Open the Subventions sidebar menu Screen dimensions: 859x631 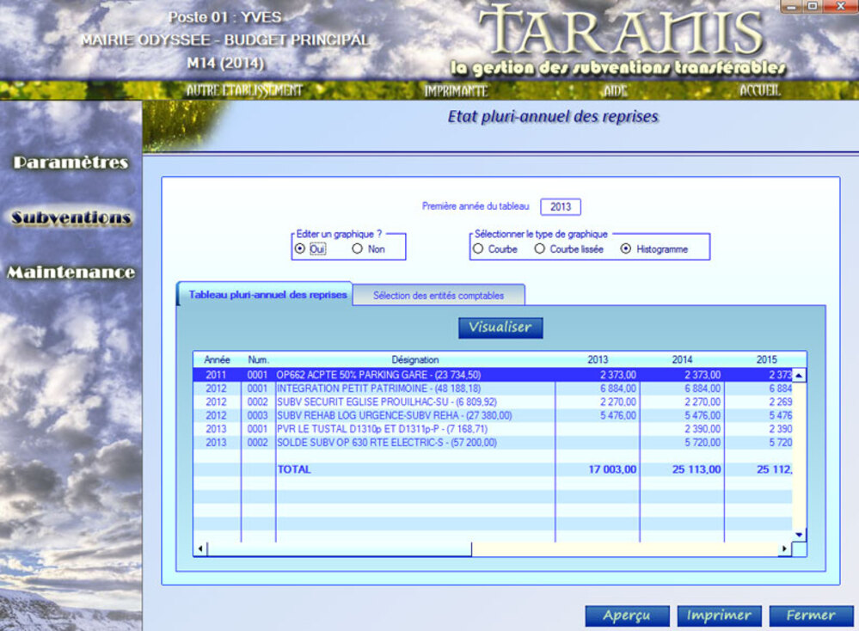click(x=71, y=217)
